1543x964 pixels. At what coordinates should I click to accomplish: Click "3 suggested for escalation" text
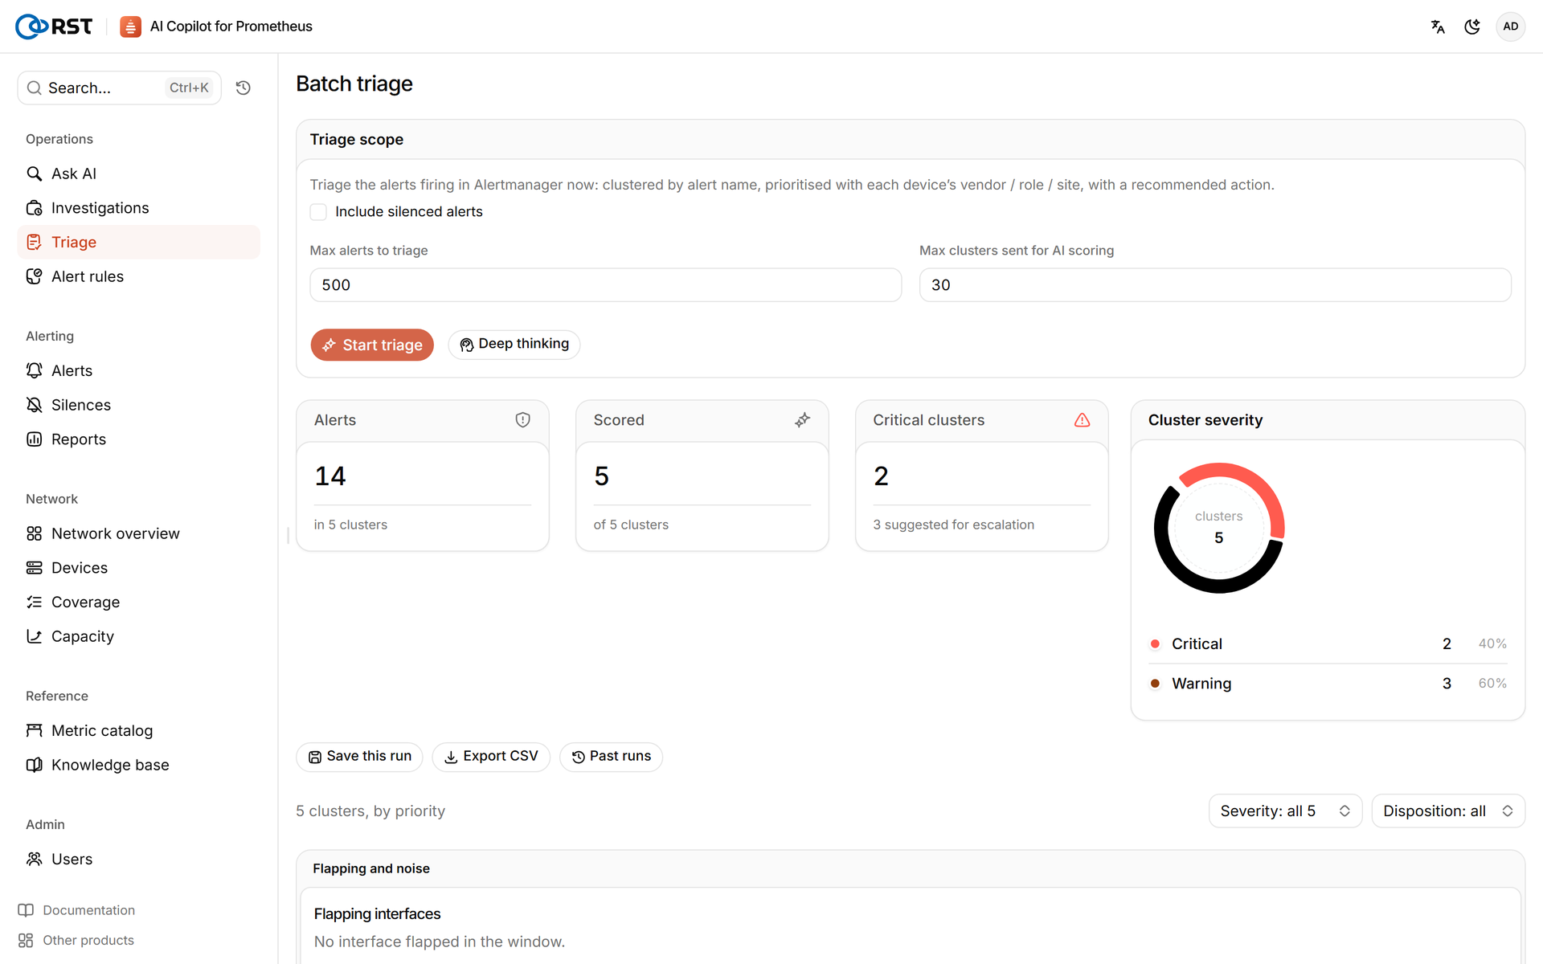[954, 525]
